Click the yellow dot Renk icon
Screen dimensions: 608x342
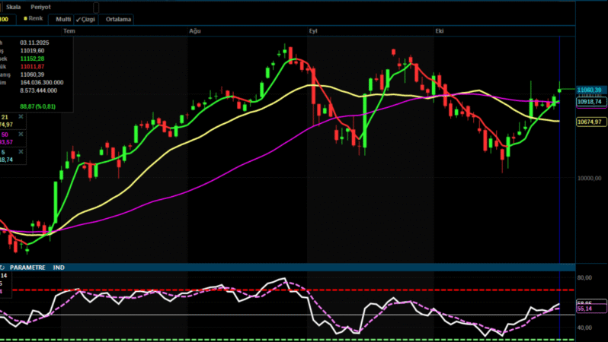[x=25, y=18]
